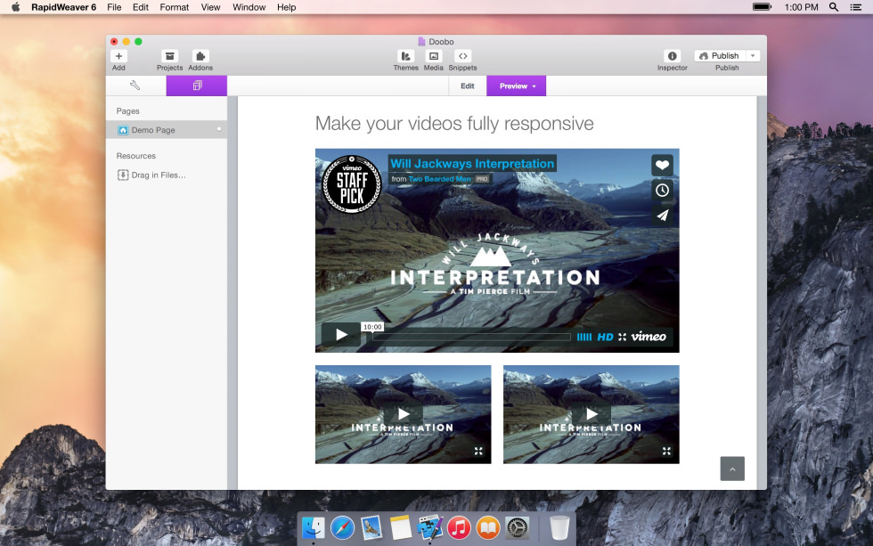
Task: Open the RapidWeaver 6 menu
Action: pyautogui.click(x=63, y=7)
